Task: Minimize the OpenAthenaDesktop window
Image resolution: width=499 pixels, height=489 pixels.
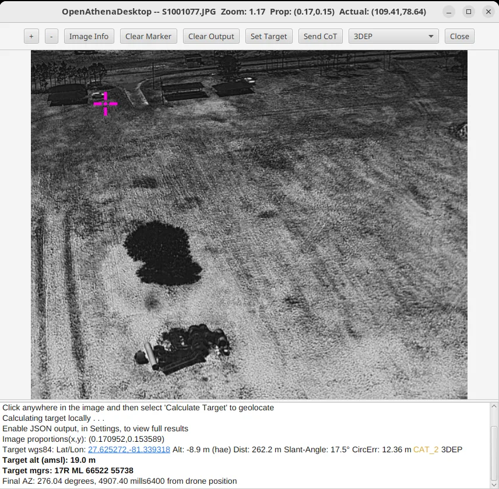Action: [448, 12]
